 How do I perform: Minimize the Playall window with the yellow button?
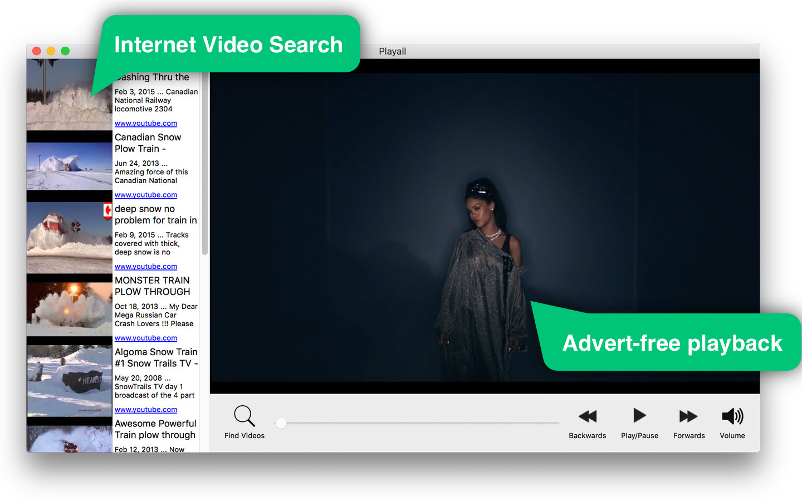click(51, 51)
